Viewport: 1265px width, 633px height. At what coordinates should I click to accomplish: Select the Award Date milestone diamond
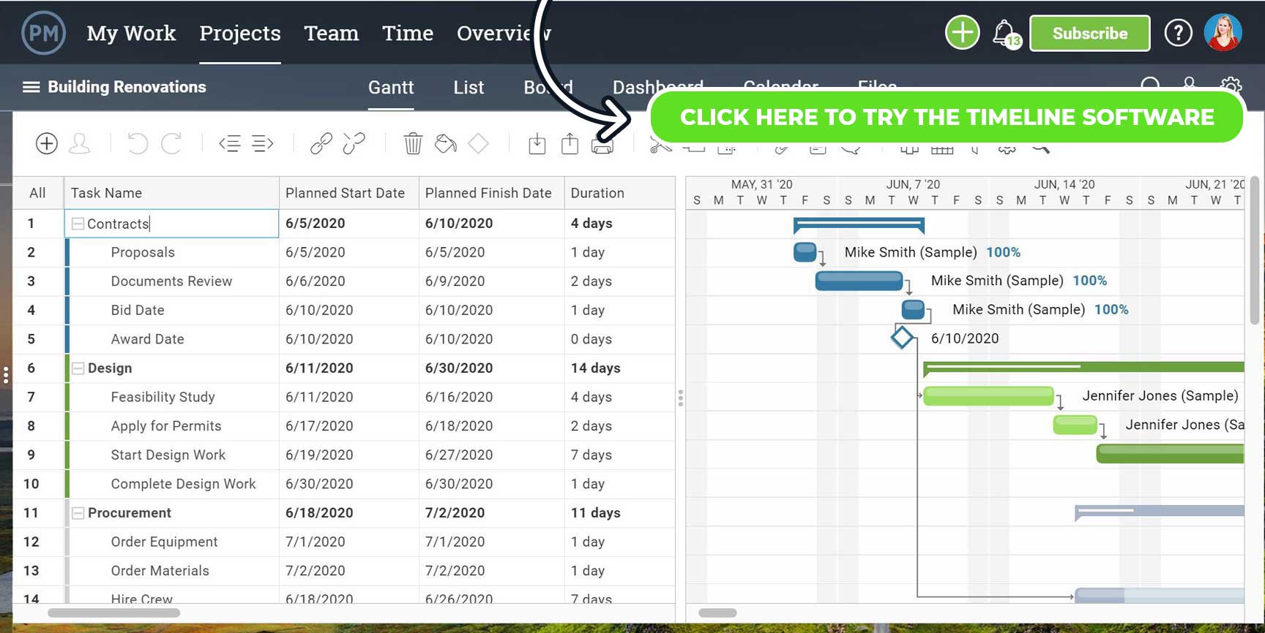point(902,338)
